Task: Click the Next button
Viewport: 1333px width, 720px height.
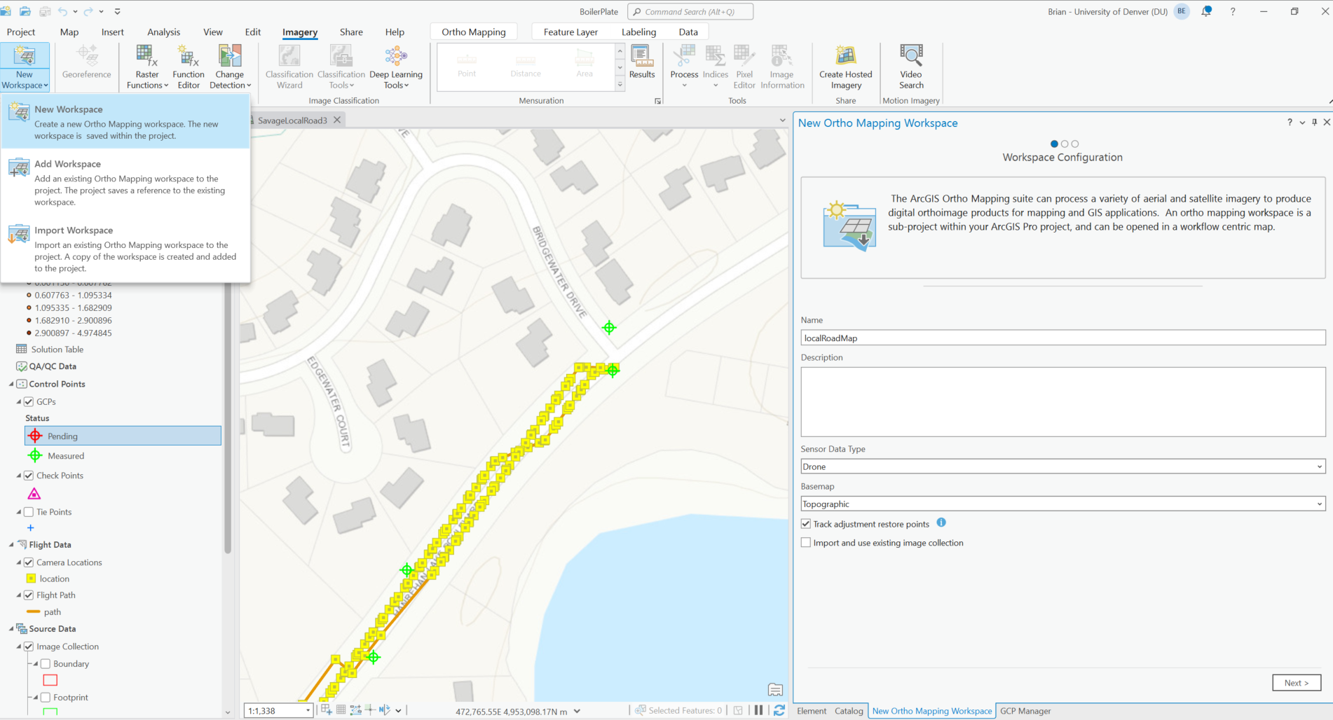Action: point(1297,683)
